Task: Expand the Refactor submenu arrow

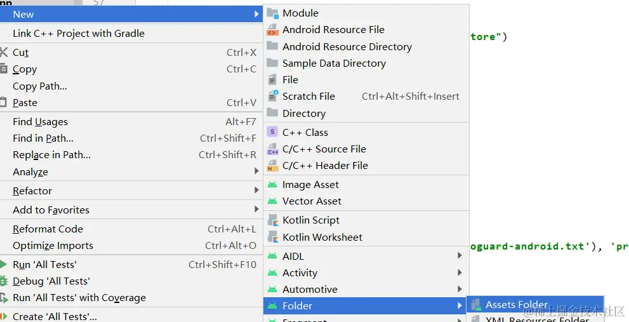Action: click(256, 191)
